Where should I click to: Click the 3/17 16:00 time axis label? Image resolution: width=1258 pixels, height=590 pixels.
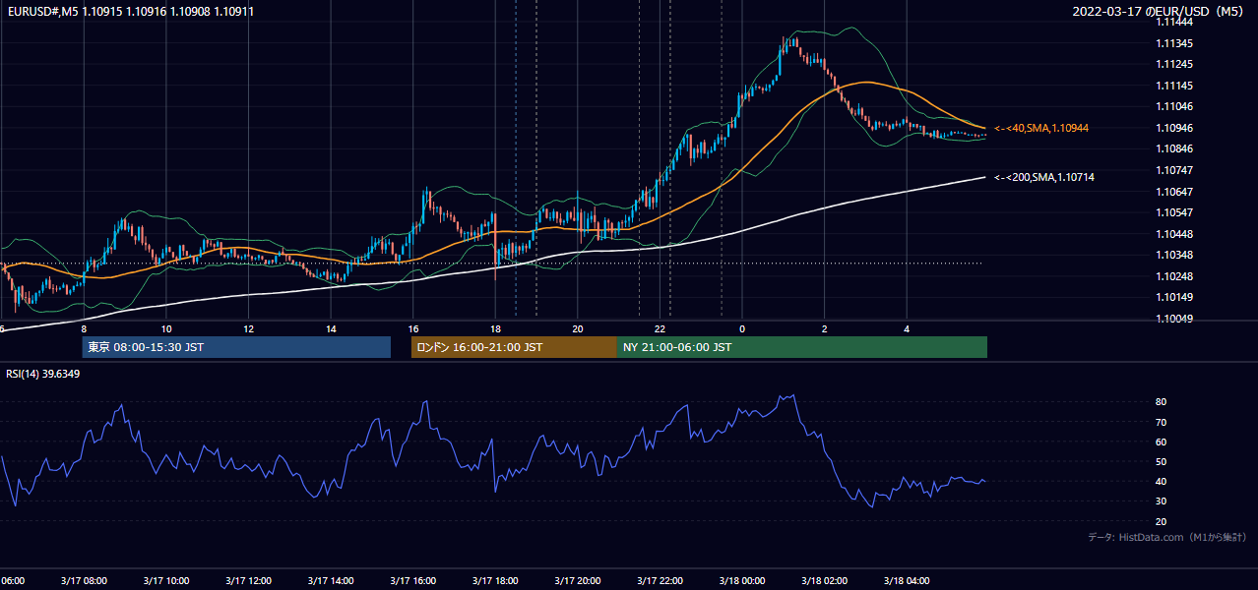(412, 580)
